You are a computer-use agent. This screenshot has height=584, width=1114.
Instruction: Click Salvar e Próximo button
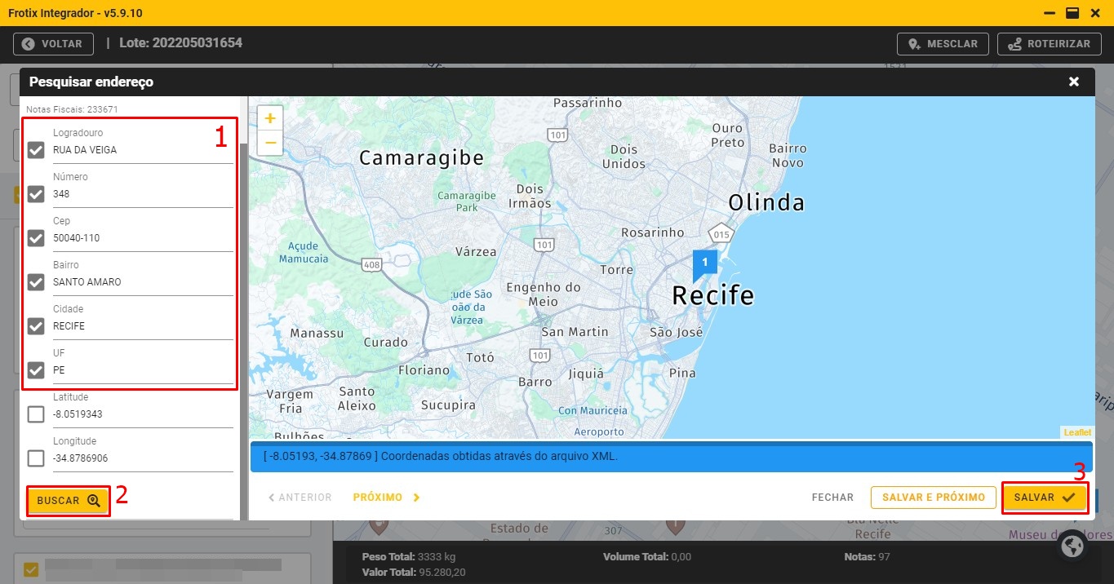(933, 498)
